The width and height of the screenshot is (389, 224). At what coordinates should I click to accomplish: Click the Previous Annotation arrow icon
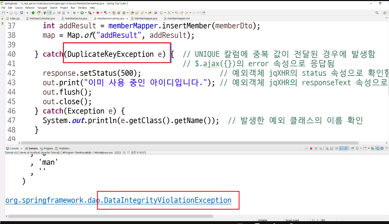pyautogui.click(x=169, y=13)
